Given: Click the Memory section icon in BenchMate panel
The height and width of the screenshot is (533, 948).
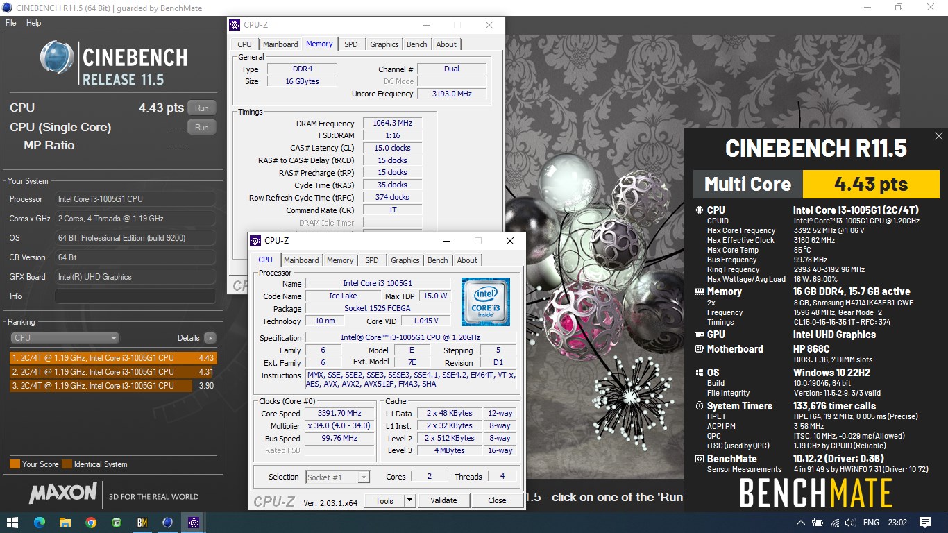Looking at the screenshot, I should (699, 291).
